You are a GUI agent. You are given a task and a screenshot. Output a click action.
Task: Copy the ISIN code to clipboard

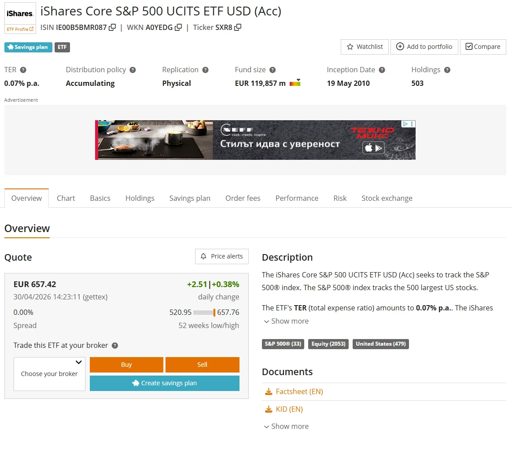point(112,27)
